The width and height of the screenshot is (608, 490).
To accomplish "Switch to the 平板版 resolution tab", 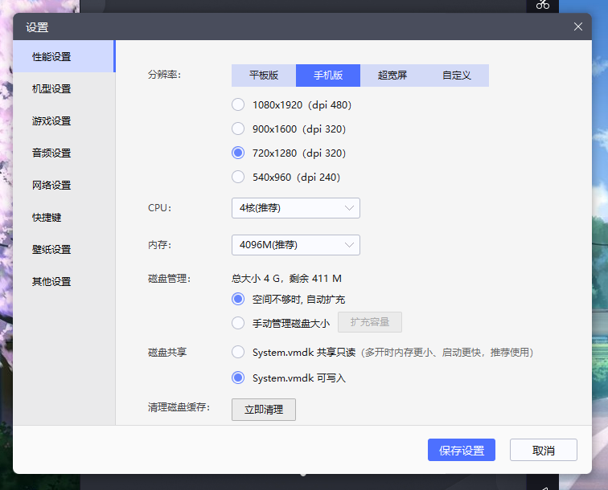I will pyautogui.click(x=264, y=76).
